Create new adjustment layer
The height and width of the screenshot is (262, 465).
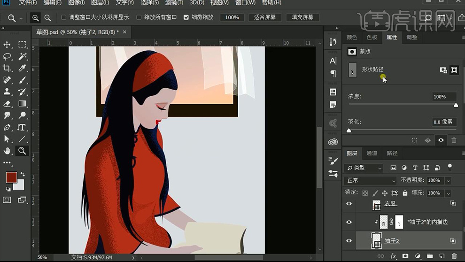[418, 256]
